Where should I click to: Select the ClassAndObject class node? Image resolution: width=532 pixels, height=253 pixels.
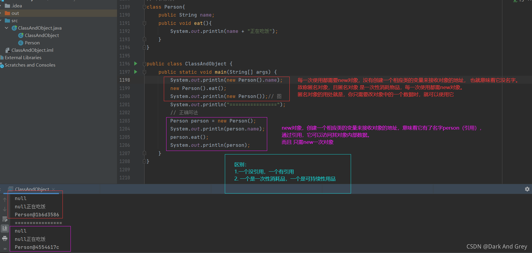point(42,35)
